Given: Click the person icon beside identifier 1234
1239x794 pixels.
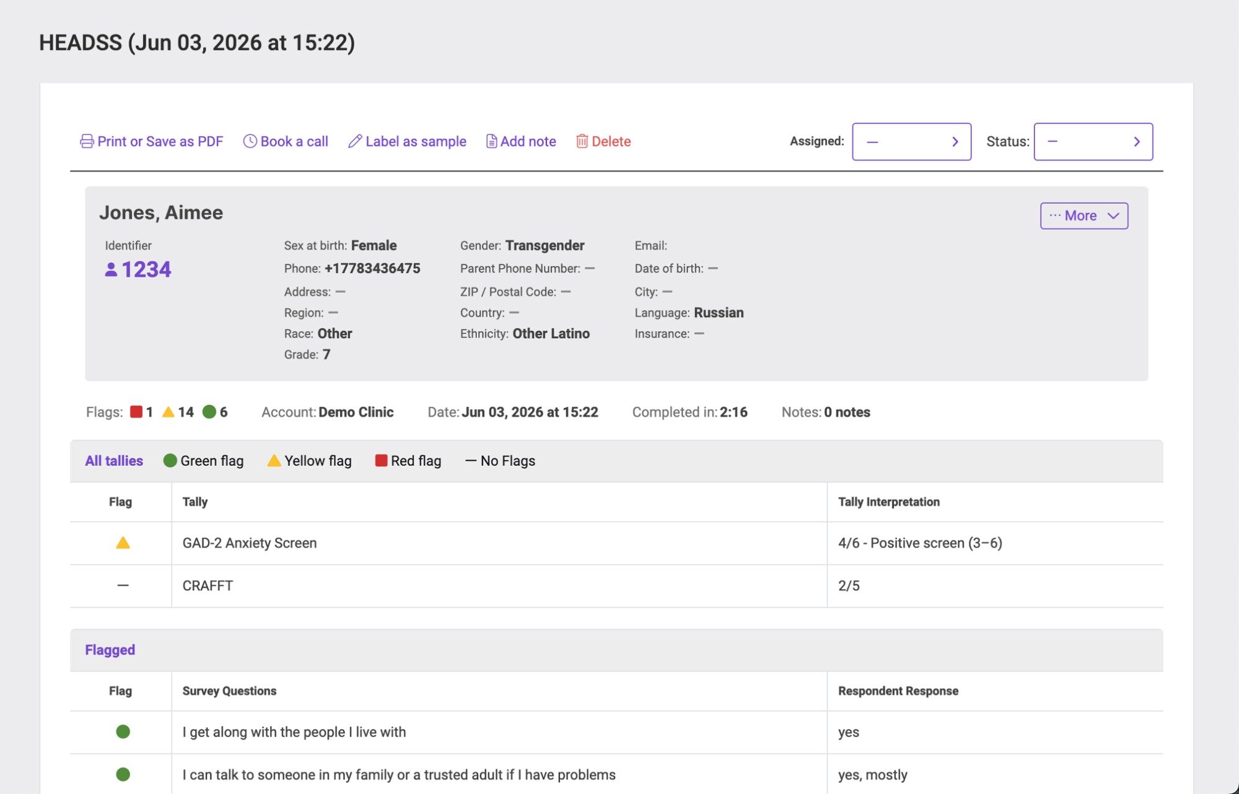Looking at the screenshot, I should 111,269.
